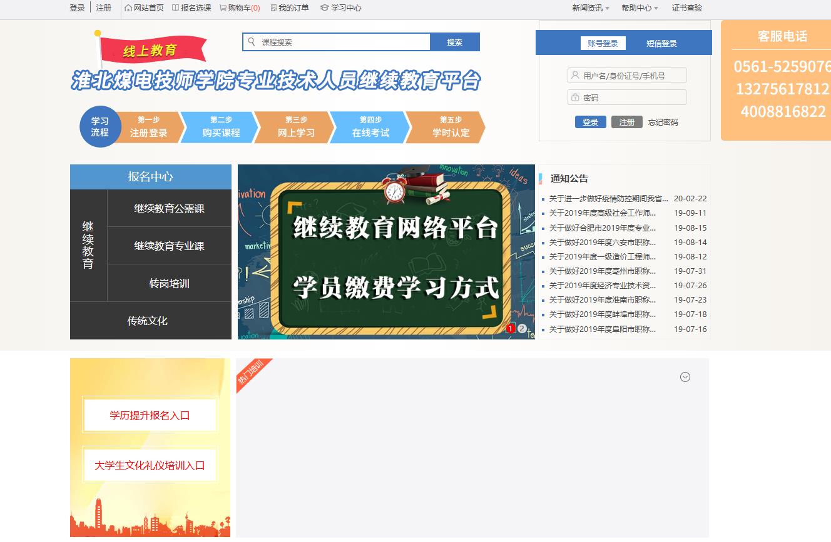Click the 搜索 search button
This screenshot has width=831, height=542.
(455, 42)
